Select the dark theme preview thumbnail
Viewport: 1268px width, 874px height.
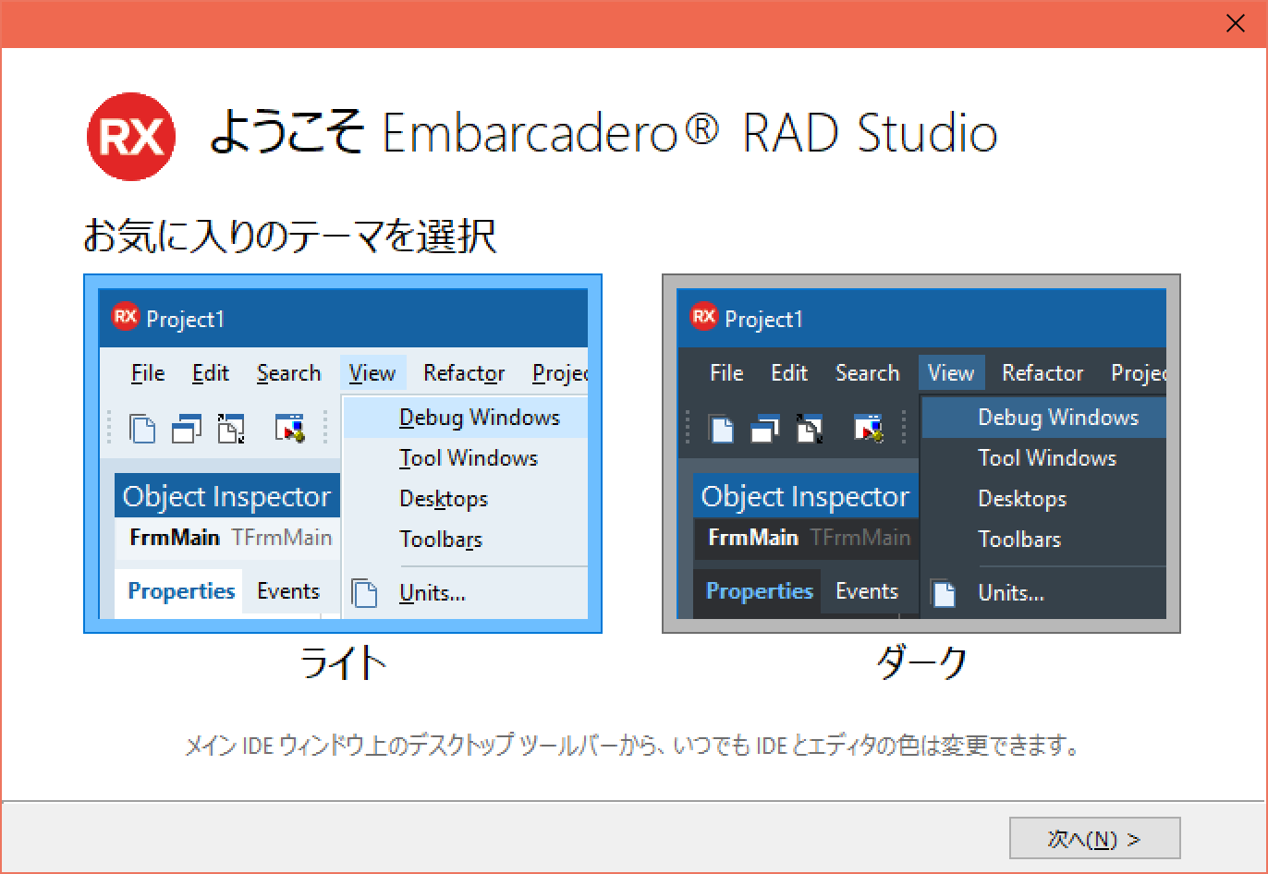[921, 454]
